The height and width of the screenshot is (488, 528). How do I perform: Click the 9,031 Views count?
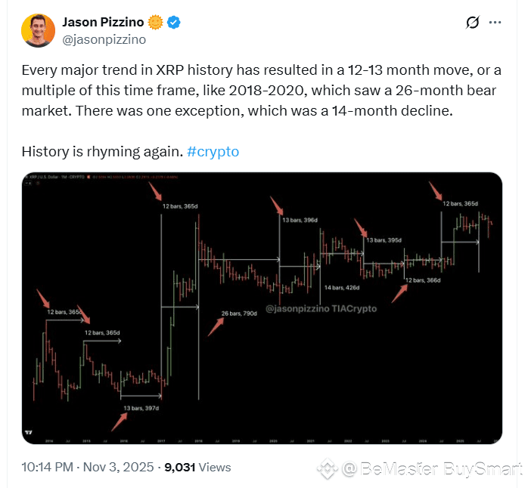pyautogui.click(x=197, y=467)
